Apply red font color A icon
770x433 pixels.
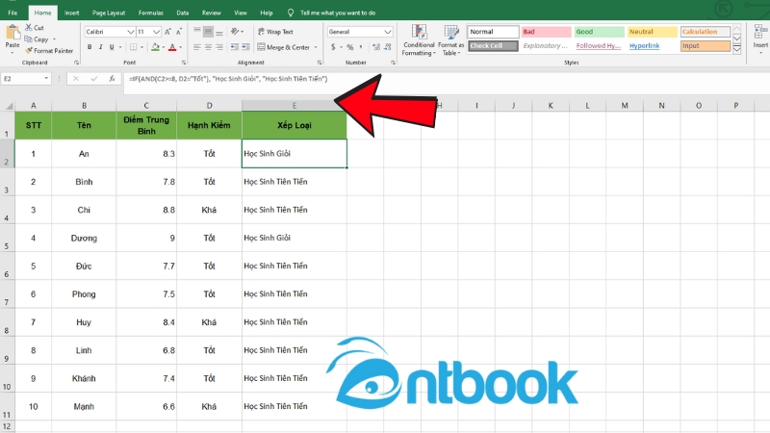(172, 47)
